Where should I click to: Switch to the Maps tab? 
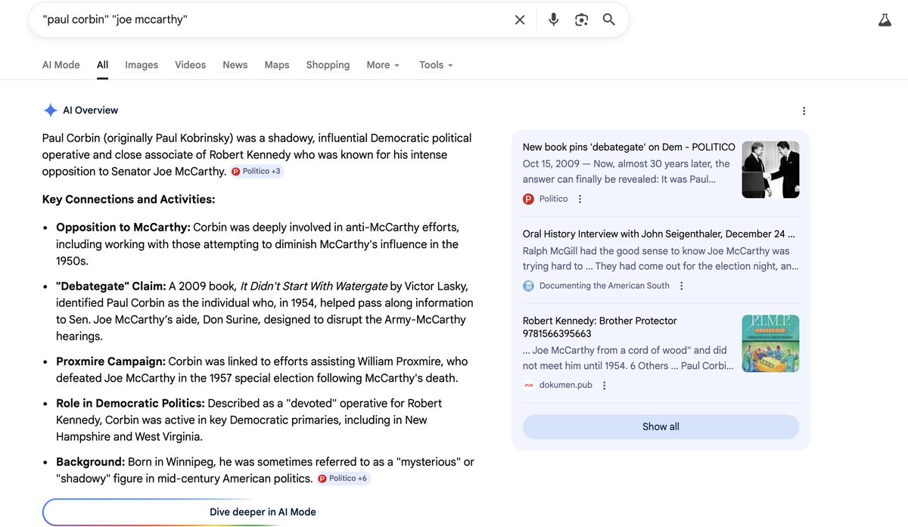[x=277, y=65]
